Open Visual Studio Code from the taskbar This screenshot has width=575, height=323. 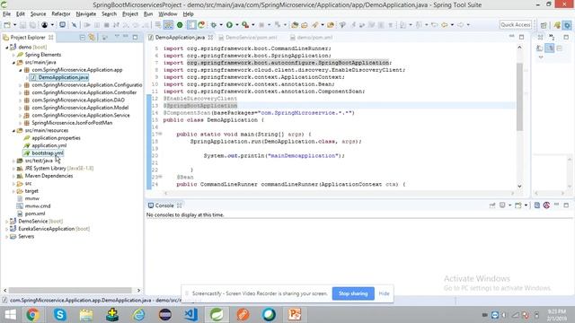pos(190,315)
